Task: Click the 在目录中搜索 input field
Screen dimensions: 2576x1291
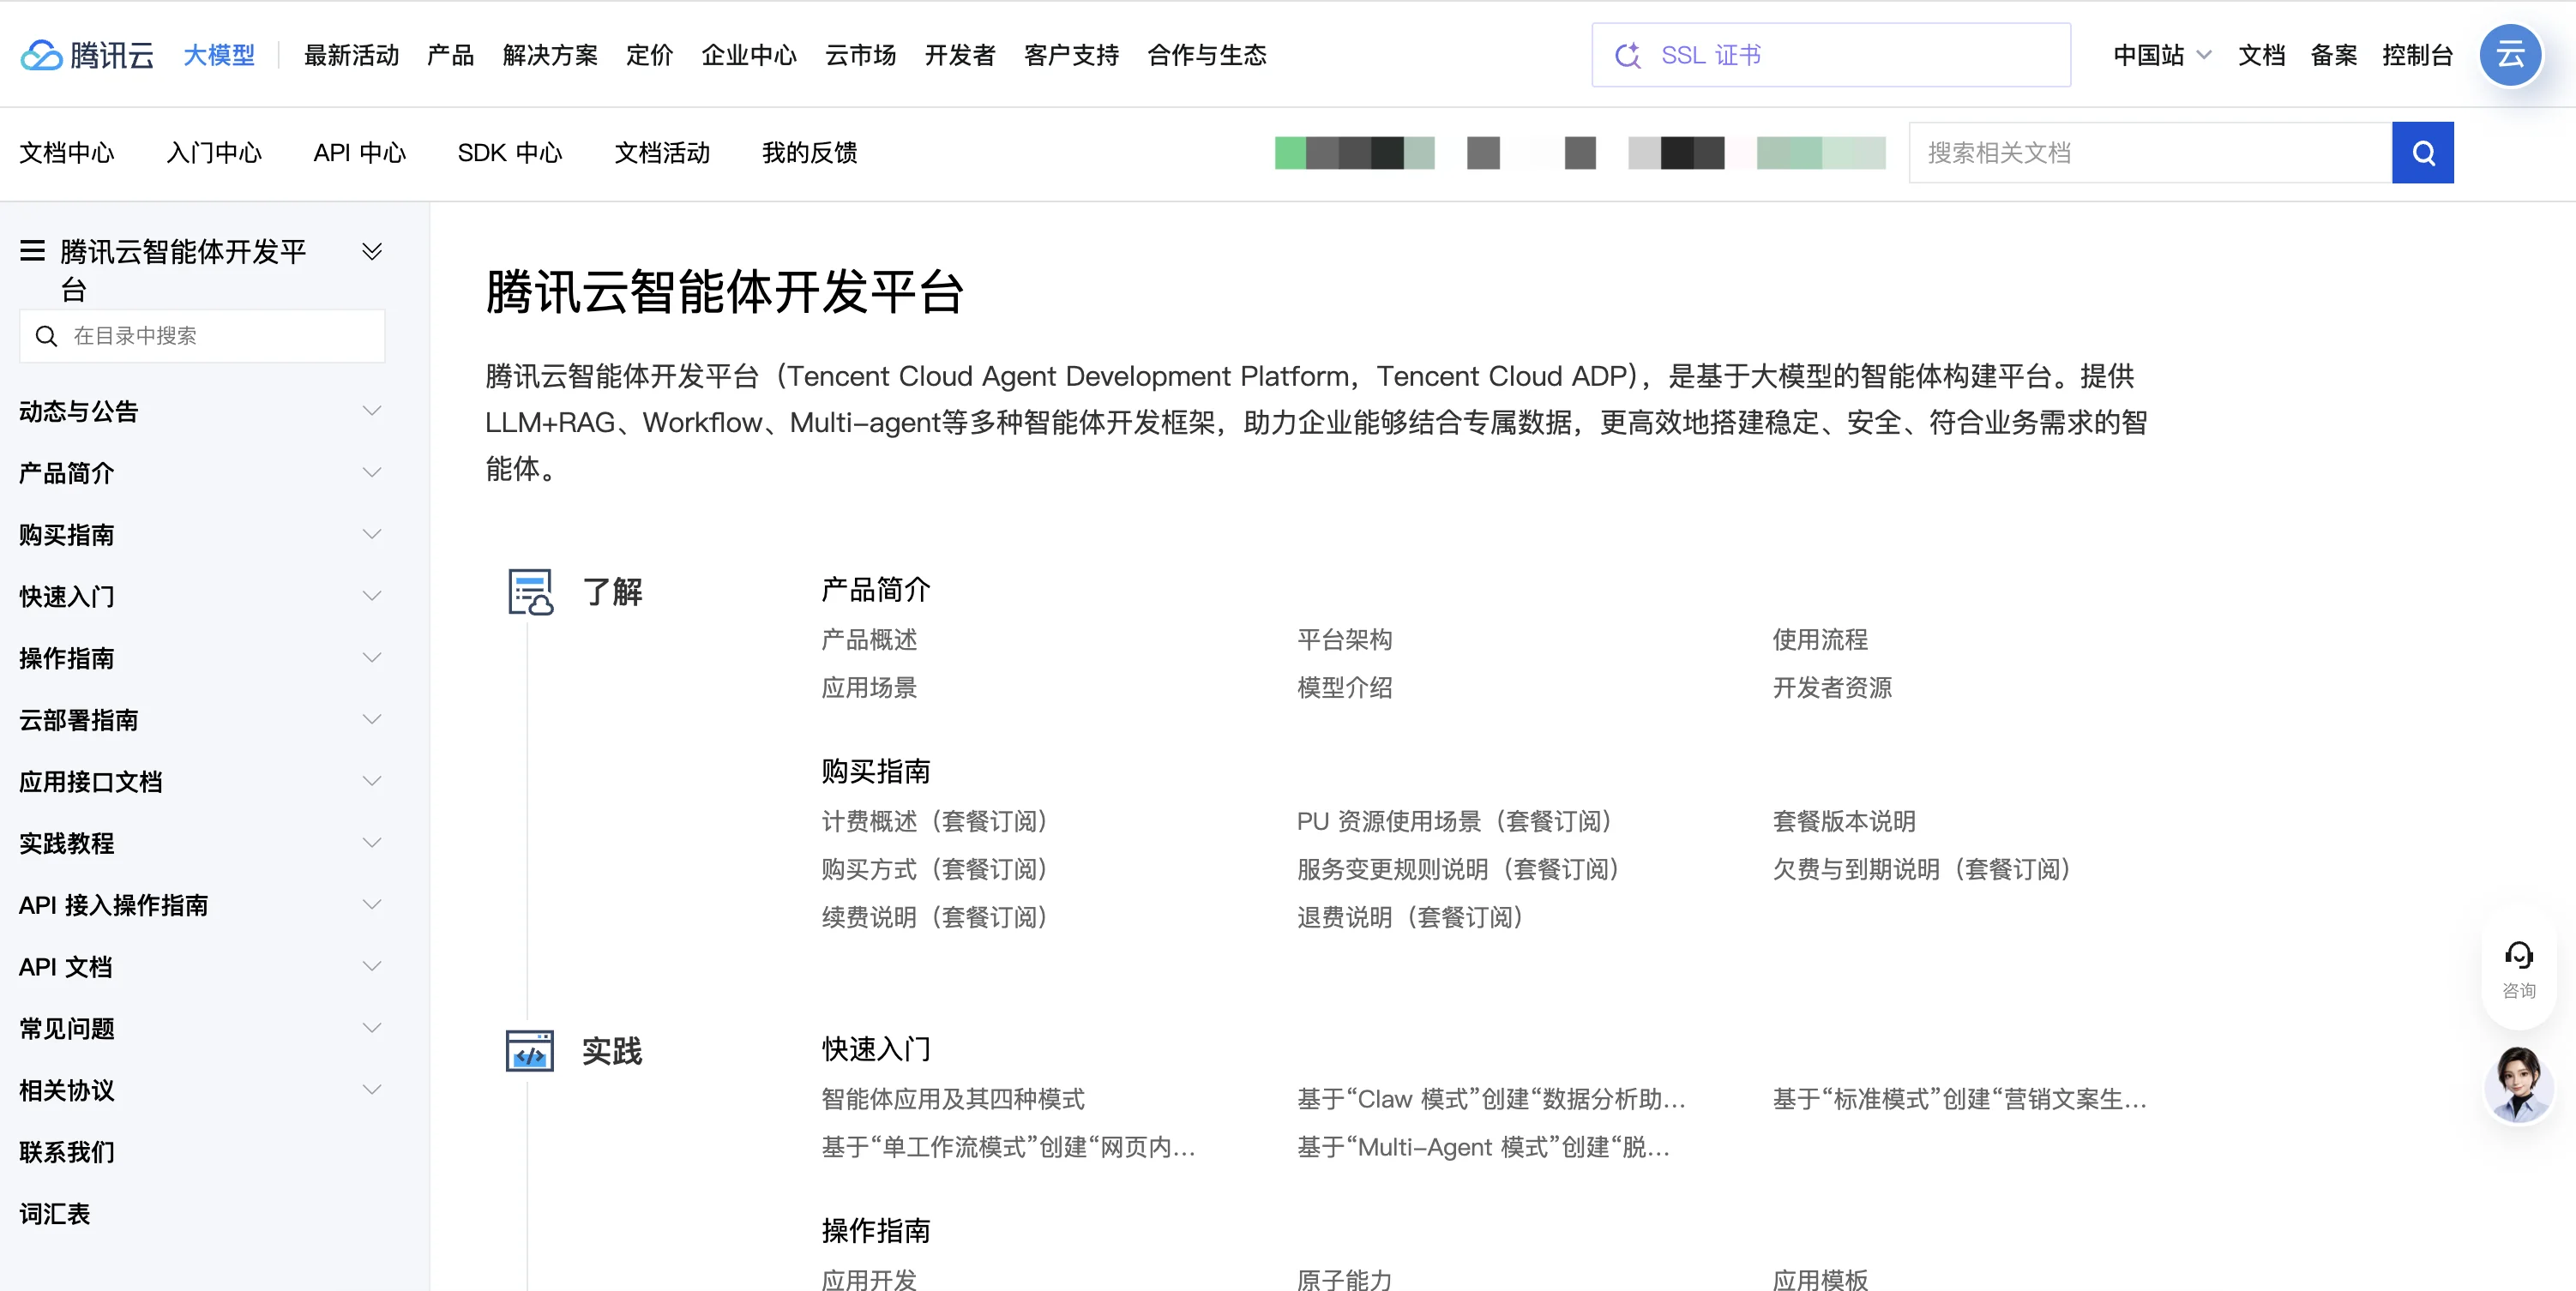Action: click(202, 336)
